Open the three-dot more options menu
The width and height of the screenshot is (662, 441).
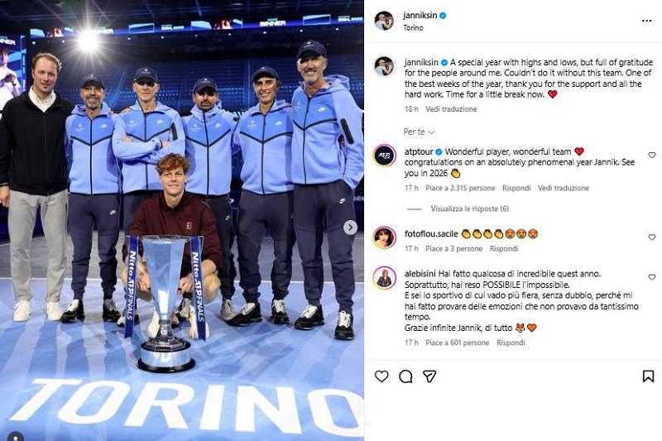pyautogui.click(x=646, y=21)
